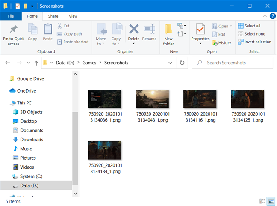Viewport: 277px width, 206px height.
Task: Open Music in the sidebar
Action: coord(22,149)
